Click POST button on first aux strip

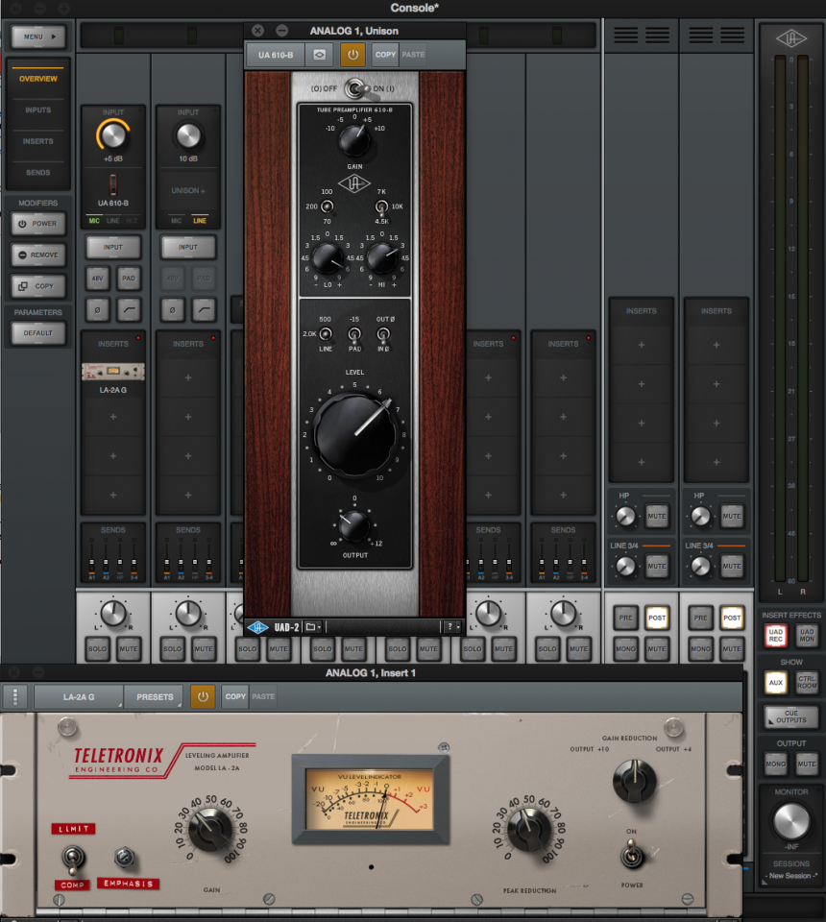(x=657, y=618)
